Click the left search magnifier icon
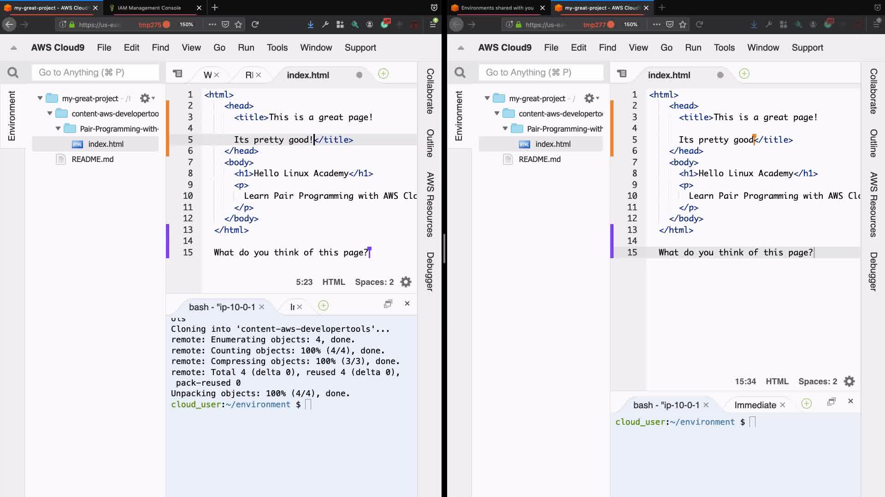Screen dimensions: 885x497 [13, 73]
